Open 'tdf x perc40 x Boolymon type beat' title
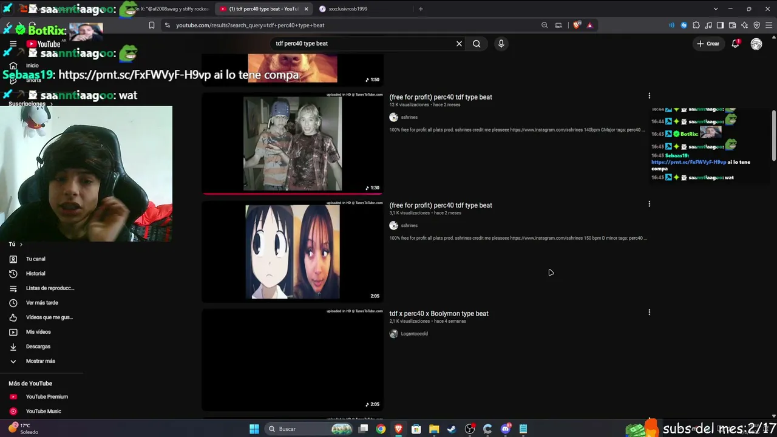Screen dimensions: 777x437 pos(439,314)
